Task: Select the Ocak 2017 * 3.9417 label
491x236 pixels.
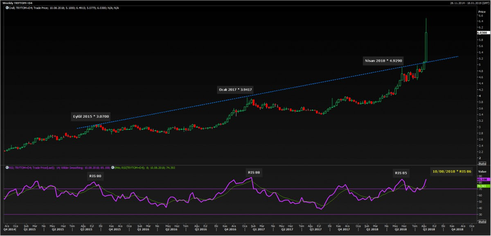Action: click(x=234, y=89)
